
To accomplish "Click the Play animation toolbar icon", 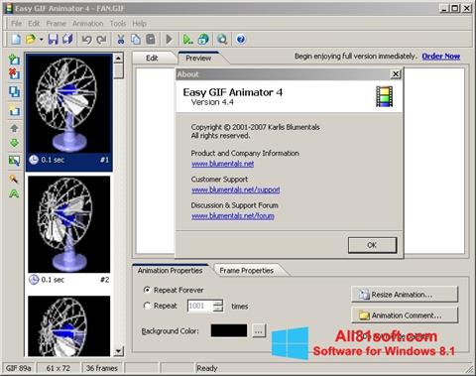I will (x=169, y=40).
